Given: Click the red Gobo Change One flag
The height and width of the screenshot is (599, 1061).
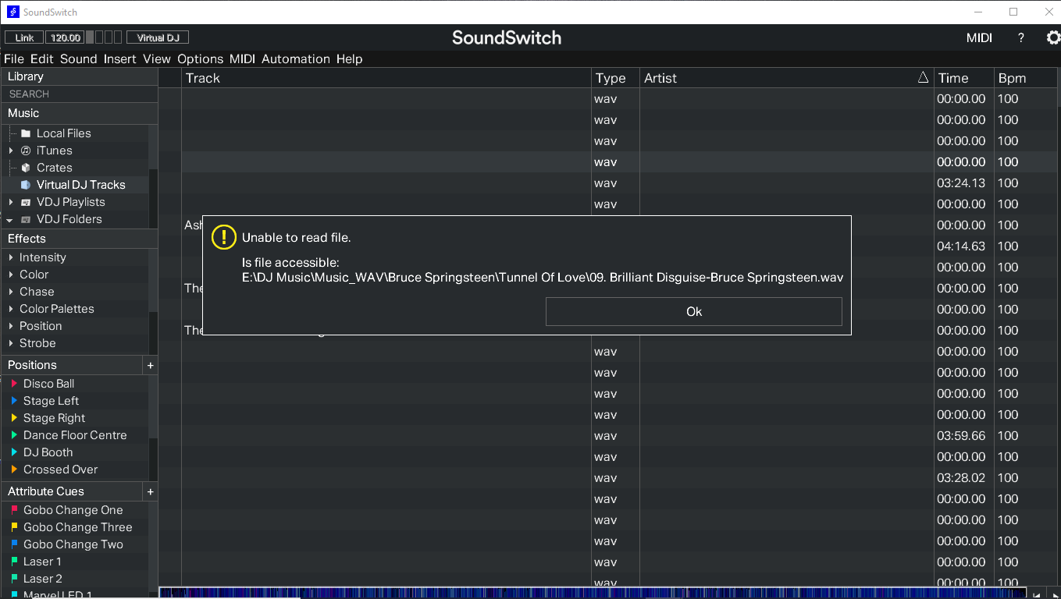Looking at the screenshot, I should click(x=14, y=509).
